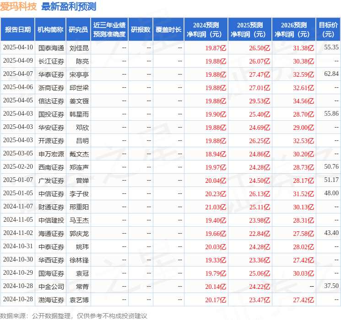Select the 华西证券 institution cell
This screenshot has width=341, height=320.
[x=51, y=260]
